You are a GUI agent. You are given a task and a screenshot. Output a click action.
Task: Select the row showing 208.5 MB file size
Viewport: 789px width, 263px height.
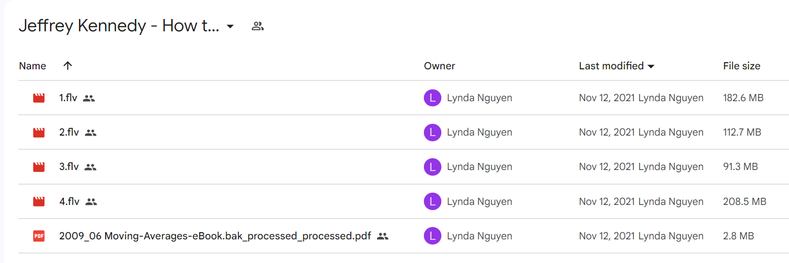point(403,201)
